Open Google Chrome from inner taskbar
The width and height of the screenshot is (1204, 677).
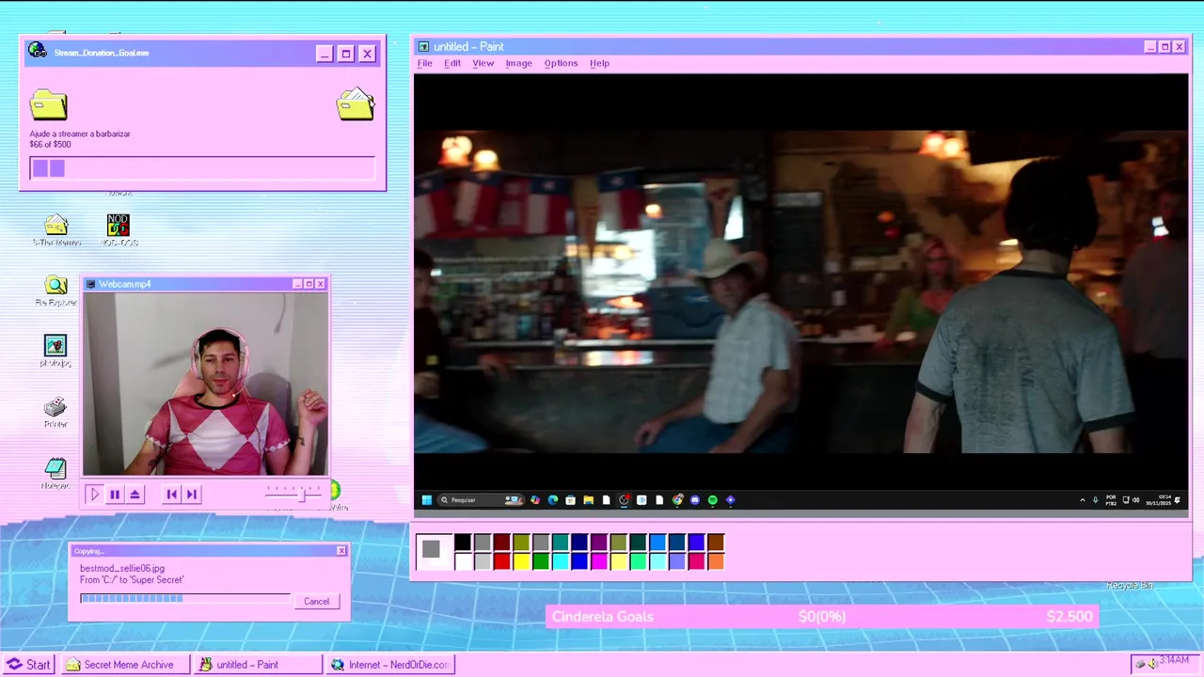(676, 500)
